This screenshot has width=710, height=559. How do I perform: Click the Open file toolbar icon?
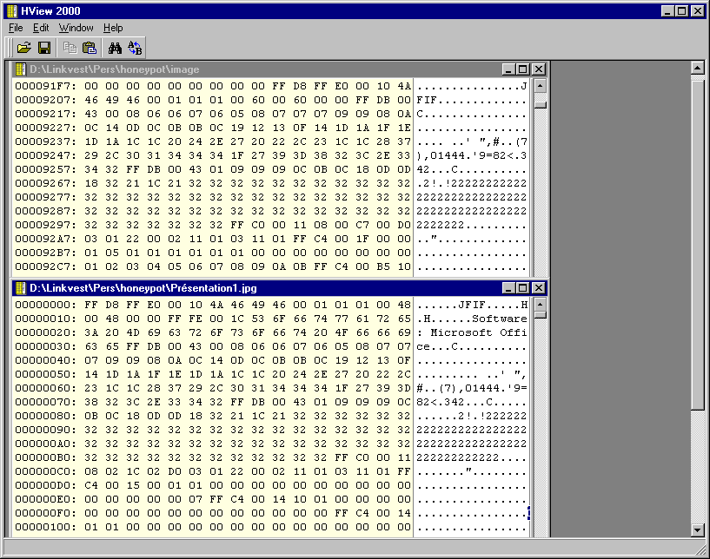[x=24, y=48]
